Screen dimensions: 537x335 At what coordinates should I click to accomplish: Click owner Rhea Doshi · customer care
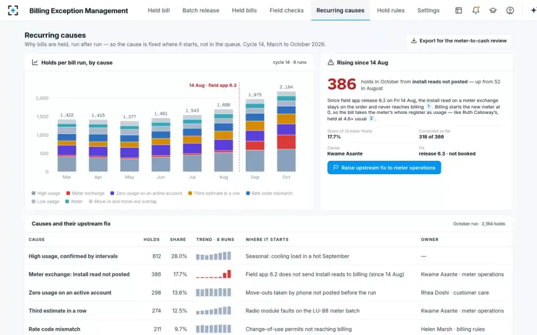tap(455, 293)
